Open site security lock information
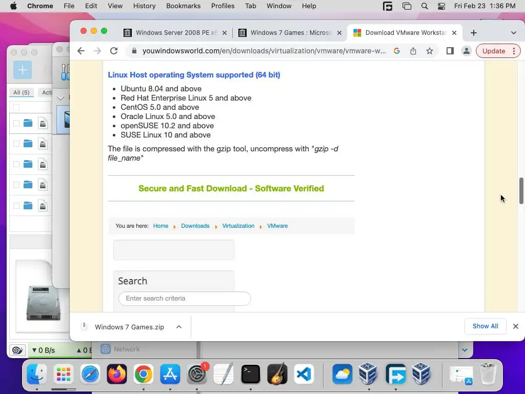 pos(134,51)
